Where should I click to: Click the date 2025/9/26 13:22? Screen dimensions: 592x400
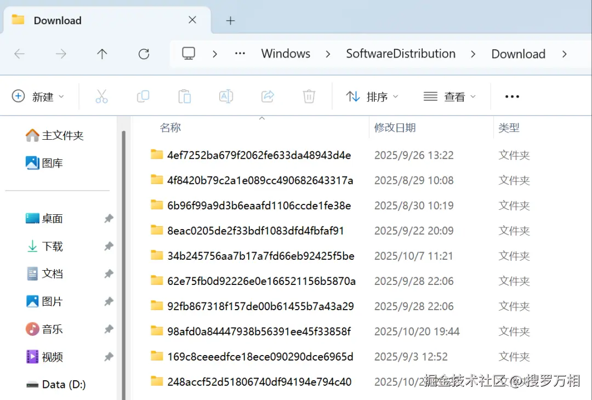tap(414, 155)
